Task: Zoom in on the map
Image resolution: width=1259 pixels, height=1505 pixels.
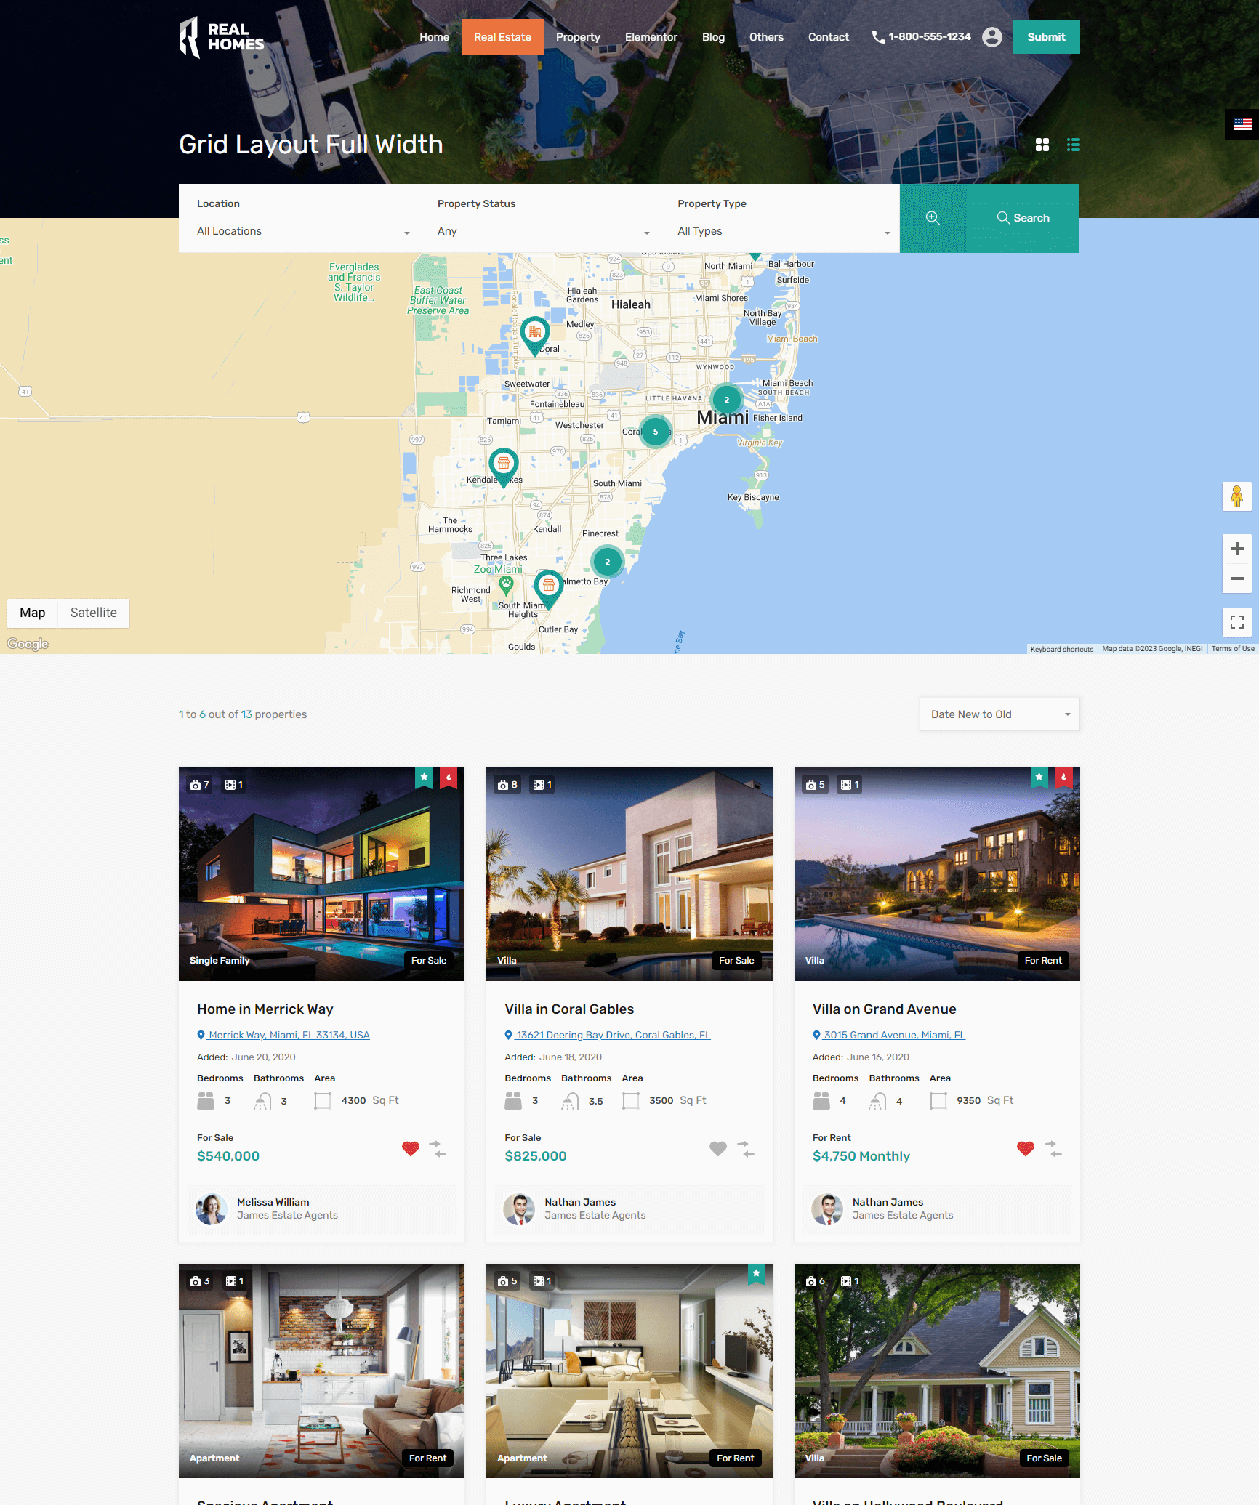Action: [x=1236, y=549]
